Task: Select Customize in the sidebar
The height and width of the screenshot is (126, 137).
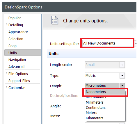Action: (x=17, y=88)
